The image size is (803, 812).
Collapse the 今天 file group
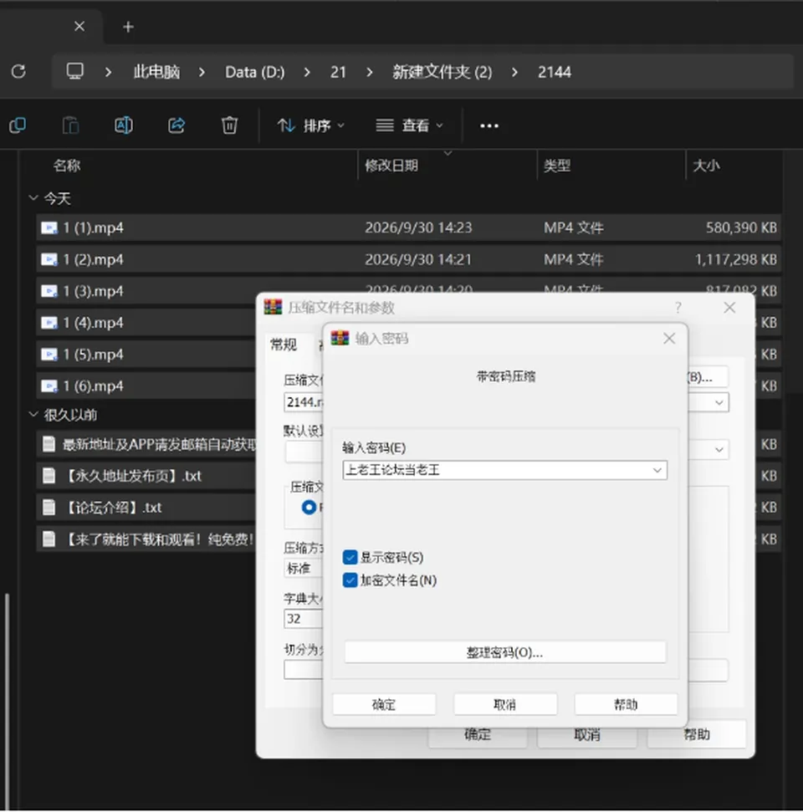33,198
